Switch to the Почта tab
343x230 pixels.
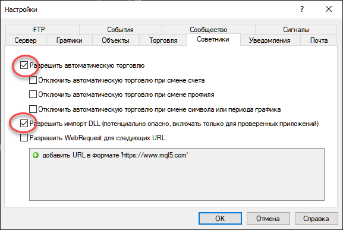(x=319, y=40)
